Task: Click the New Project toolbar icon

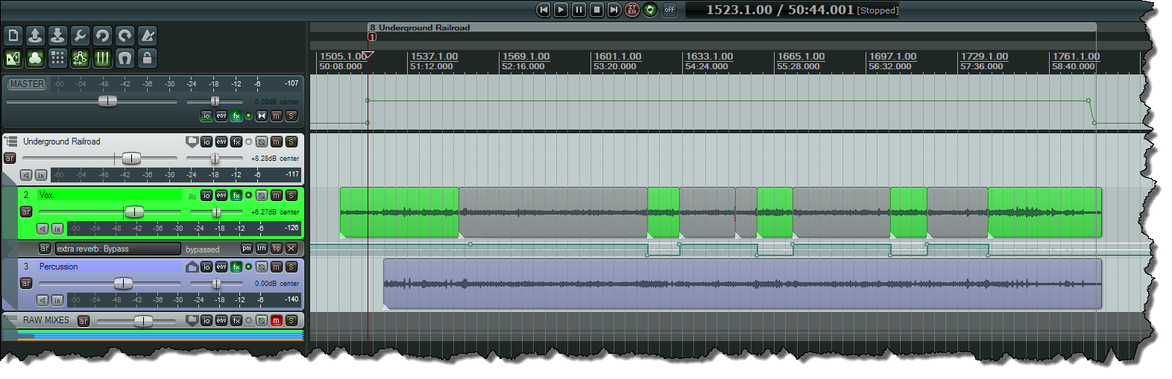Action: [x=13, y=36]
